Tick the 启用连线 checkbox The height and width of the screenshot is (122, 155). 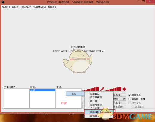(x=129, y=103)
